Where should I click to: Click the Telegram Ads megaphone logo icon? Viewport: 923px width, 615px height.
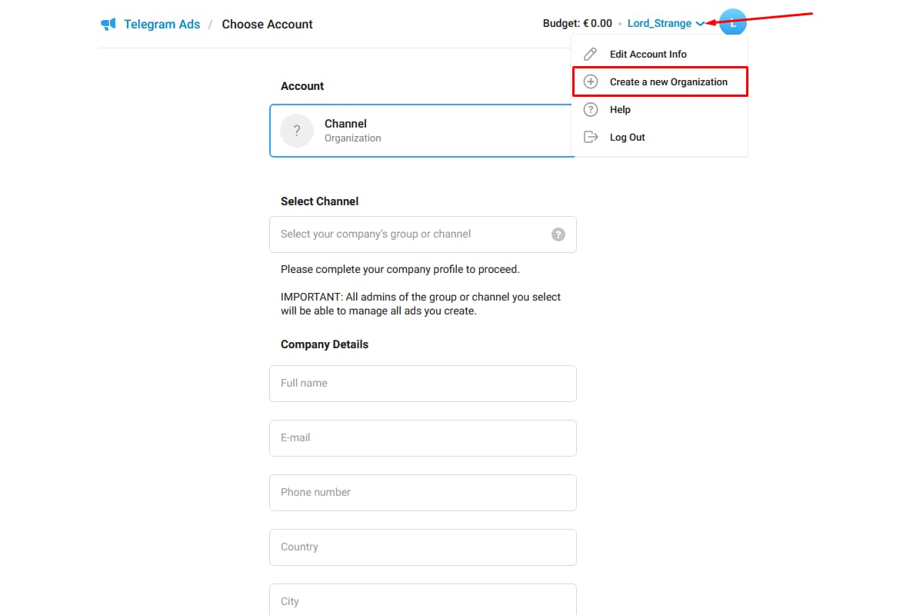pos(108,24)
